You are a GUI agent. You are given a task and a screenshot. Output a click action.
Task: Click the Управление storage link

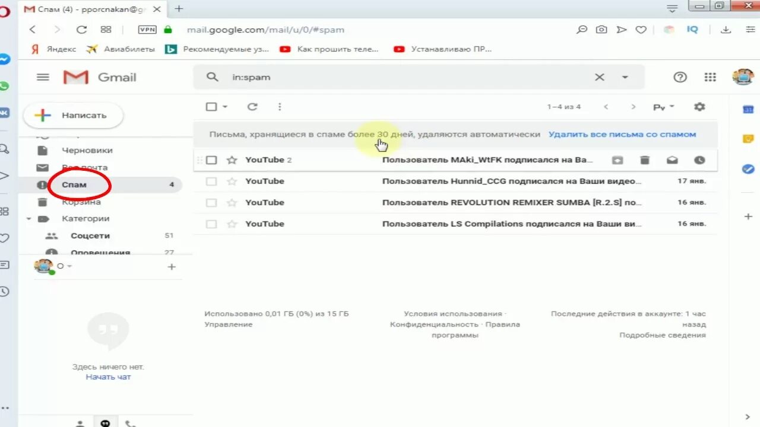229,324
